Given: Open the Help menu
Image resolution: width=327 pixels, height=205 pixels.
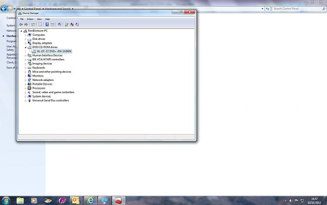Looking at the screenshot, I should [x=48, y=19].
